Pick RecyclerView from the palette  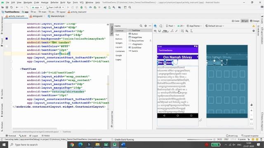point(137,41)
